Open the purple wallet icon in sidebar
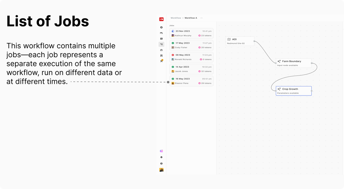The image size is (344, 189). 161,151
